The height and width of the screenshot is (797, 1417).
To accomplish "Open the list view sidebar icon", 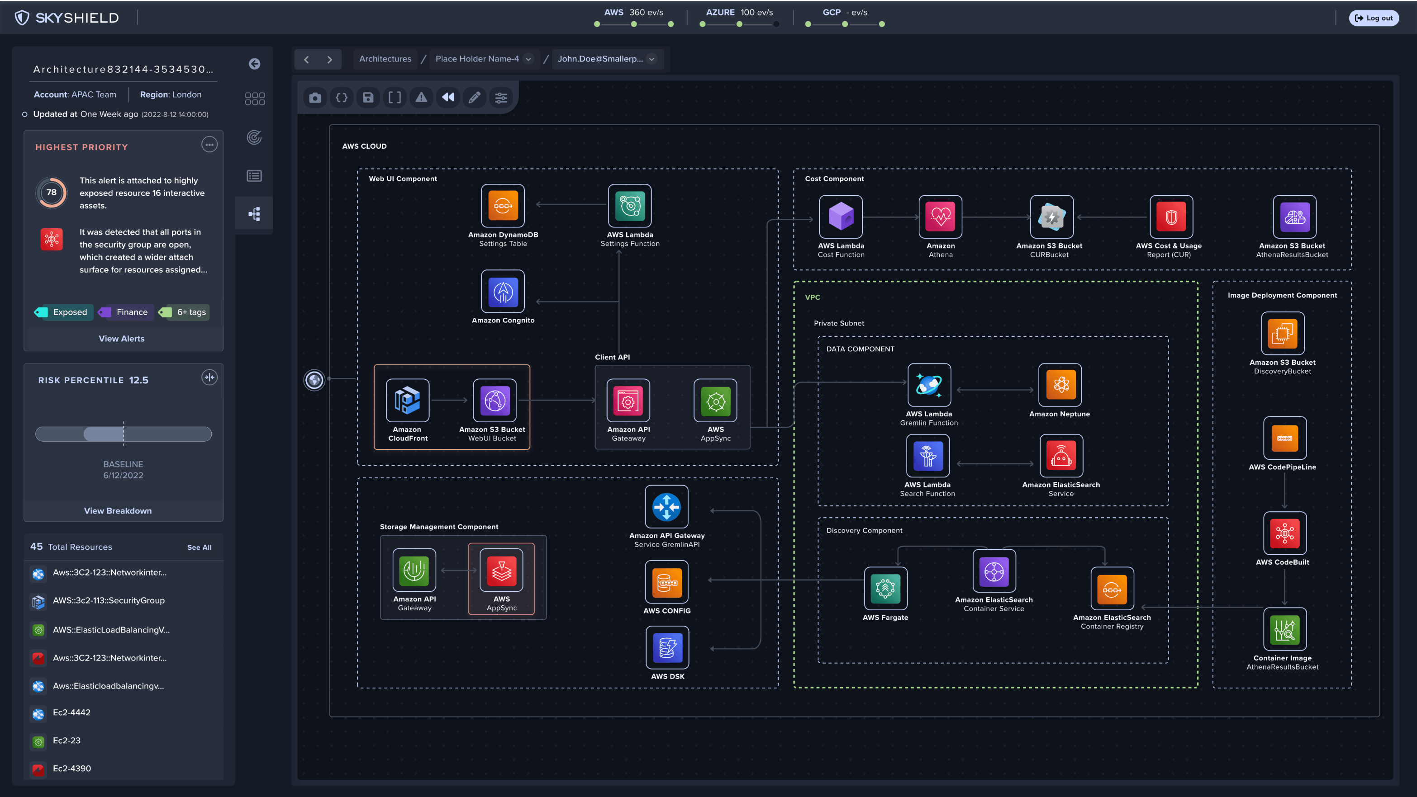I will (254, 175).
